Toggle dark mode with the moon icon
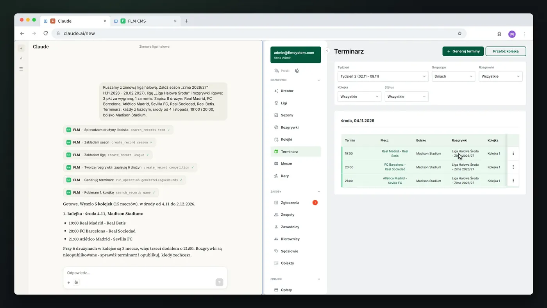 tap(297, 71)
